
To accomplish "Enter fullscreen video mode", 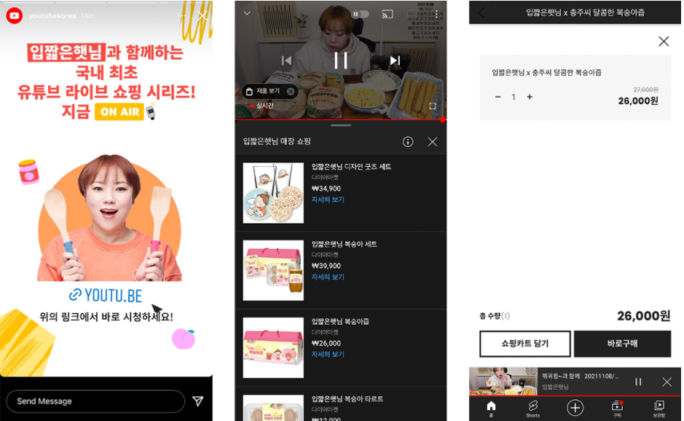I will click(433, 106).
